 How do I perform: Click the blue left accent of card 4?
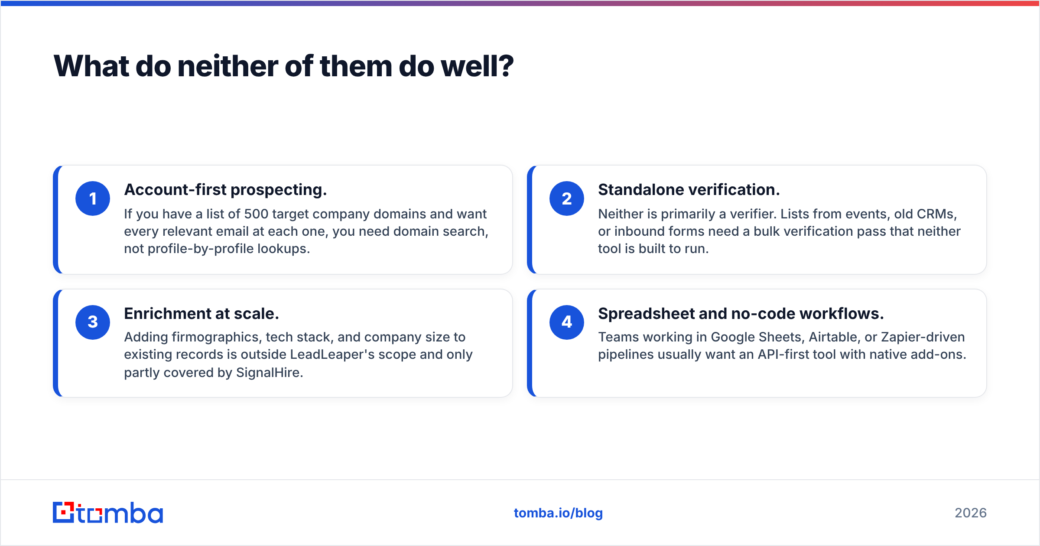point(530,343)
